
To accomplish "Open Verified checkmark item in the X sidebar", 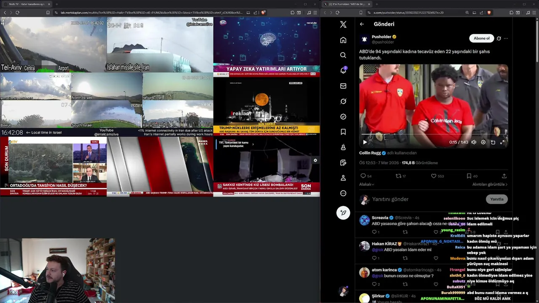I will point(343,117).
